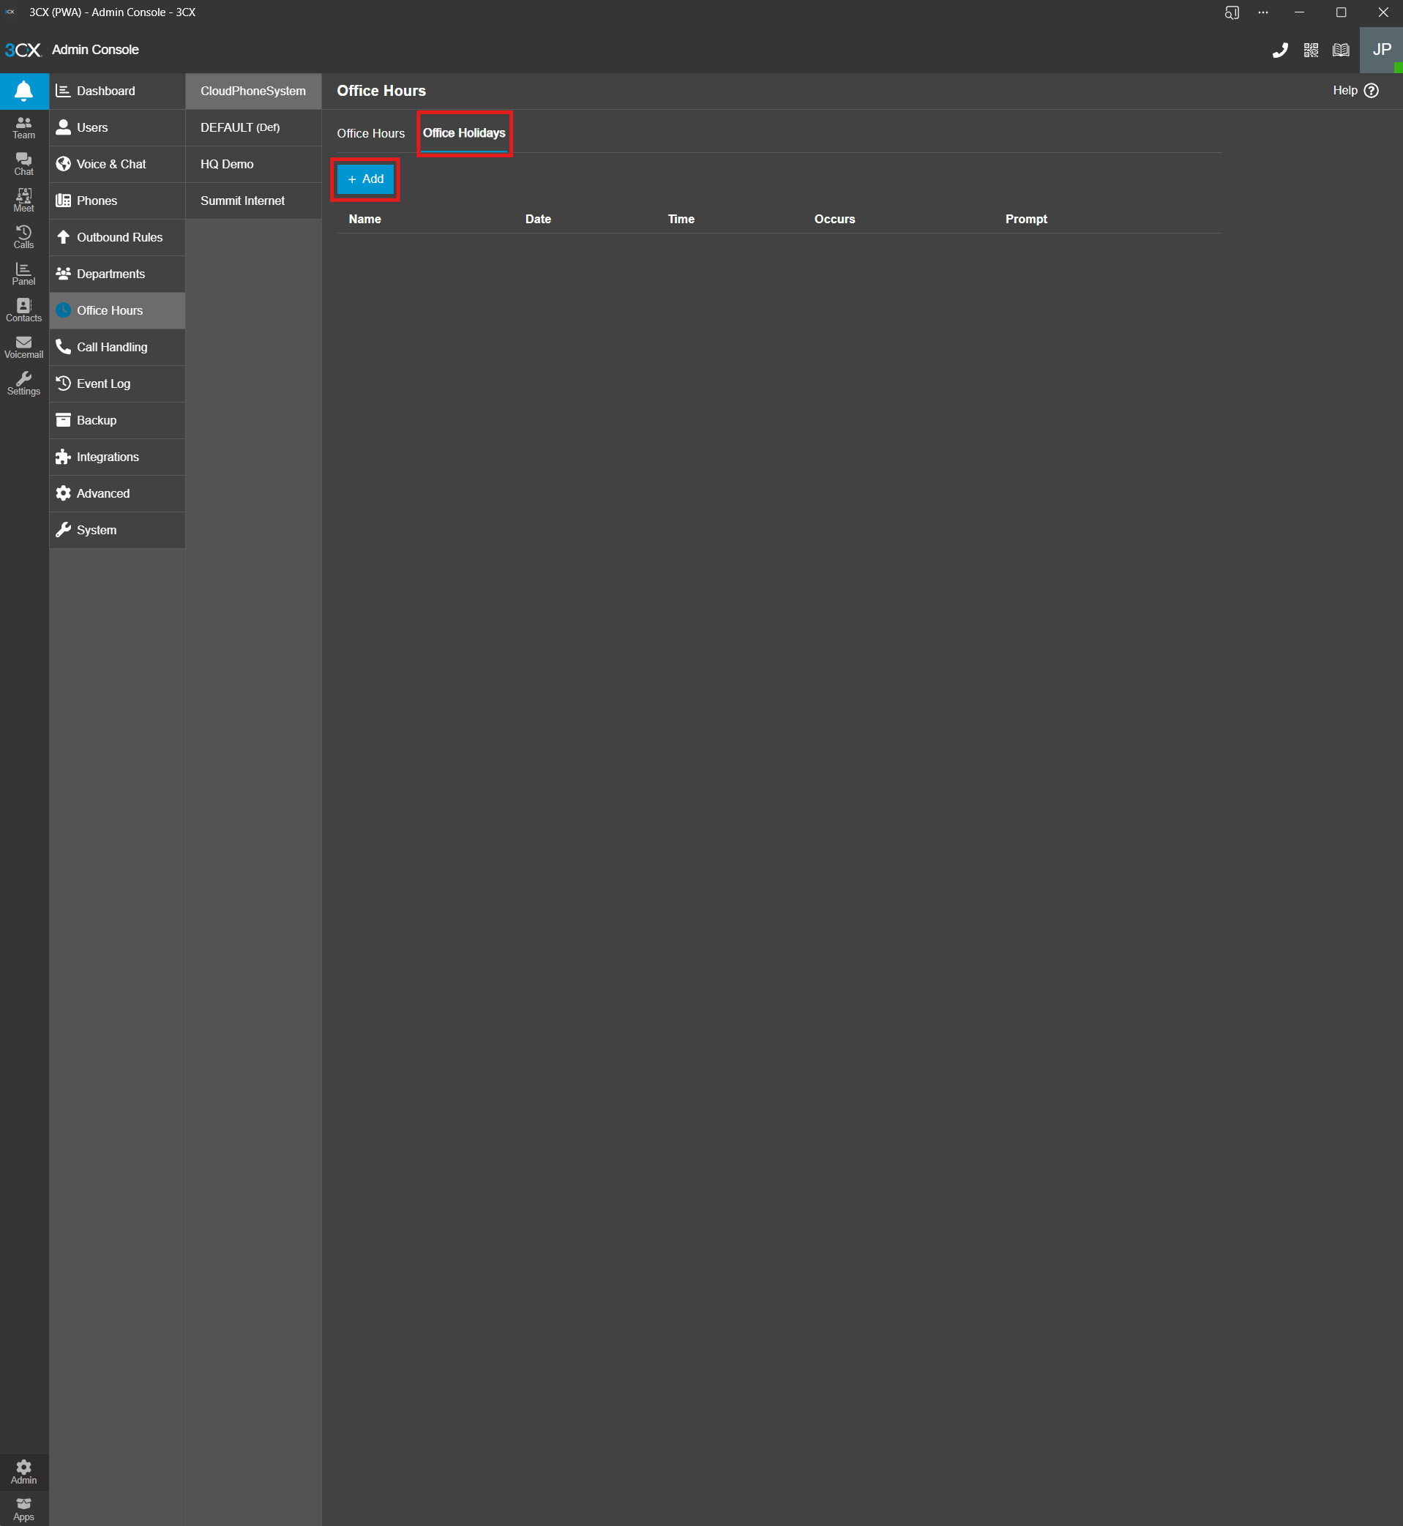Select the Office Holidays tab
This screenshot has height=1526, width=1403.
pyautogui.click(x=464, y=133)
